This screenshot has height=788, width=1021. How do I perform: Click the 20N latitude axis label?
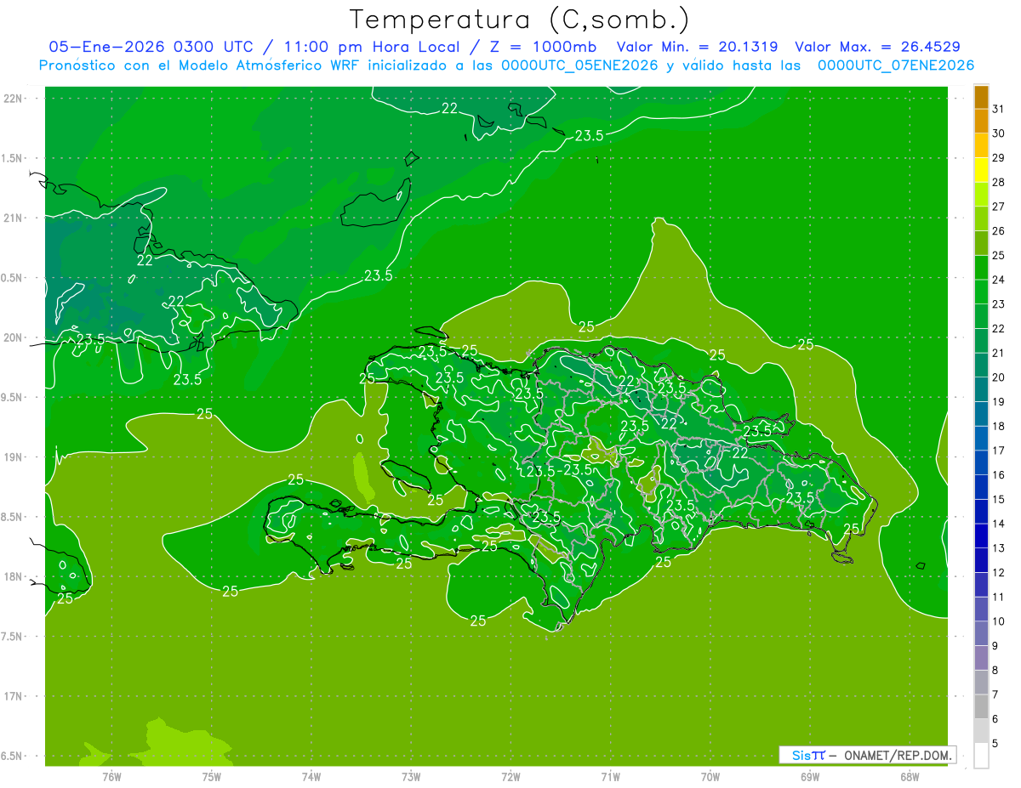coord(14,337)
